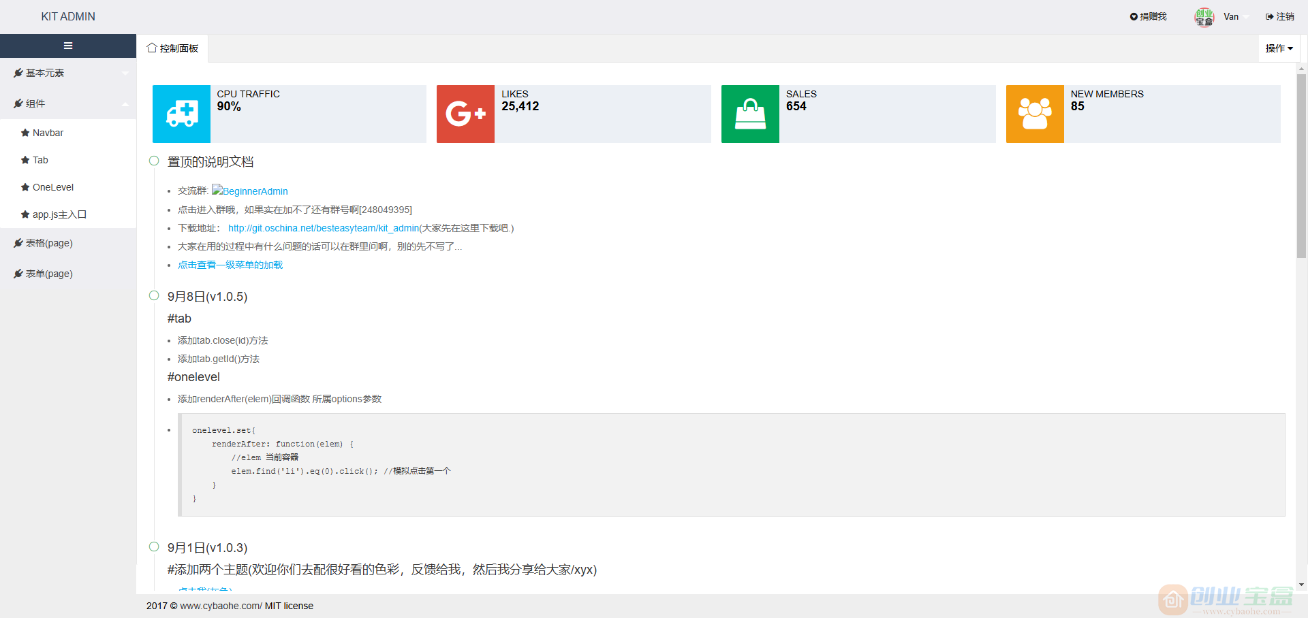Open the BeginnerAdmin group link
Screen dimensions: 1308x618
255,191
